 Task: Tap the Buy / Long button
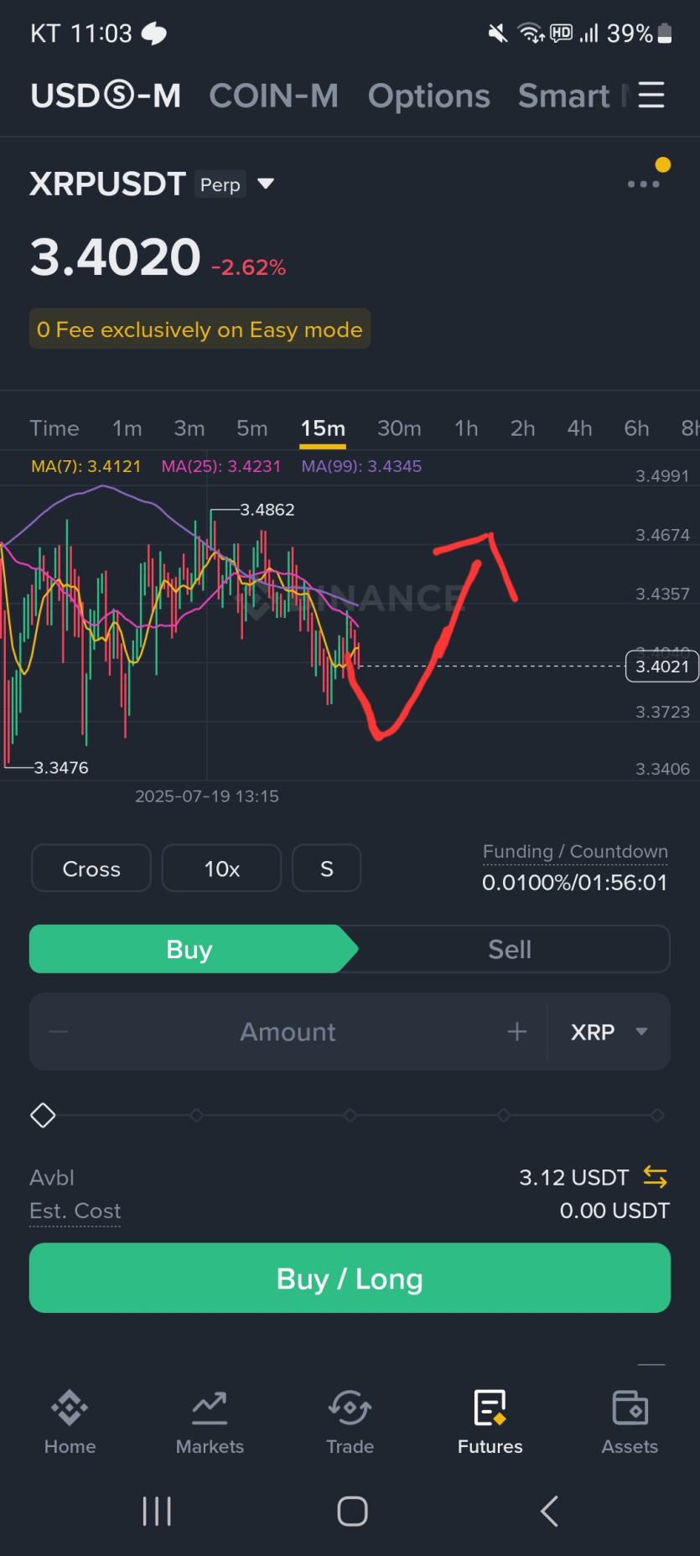point(350,1279)
